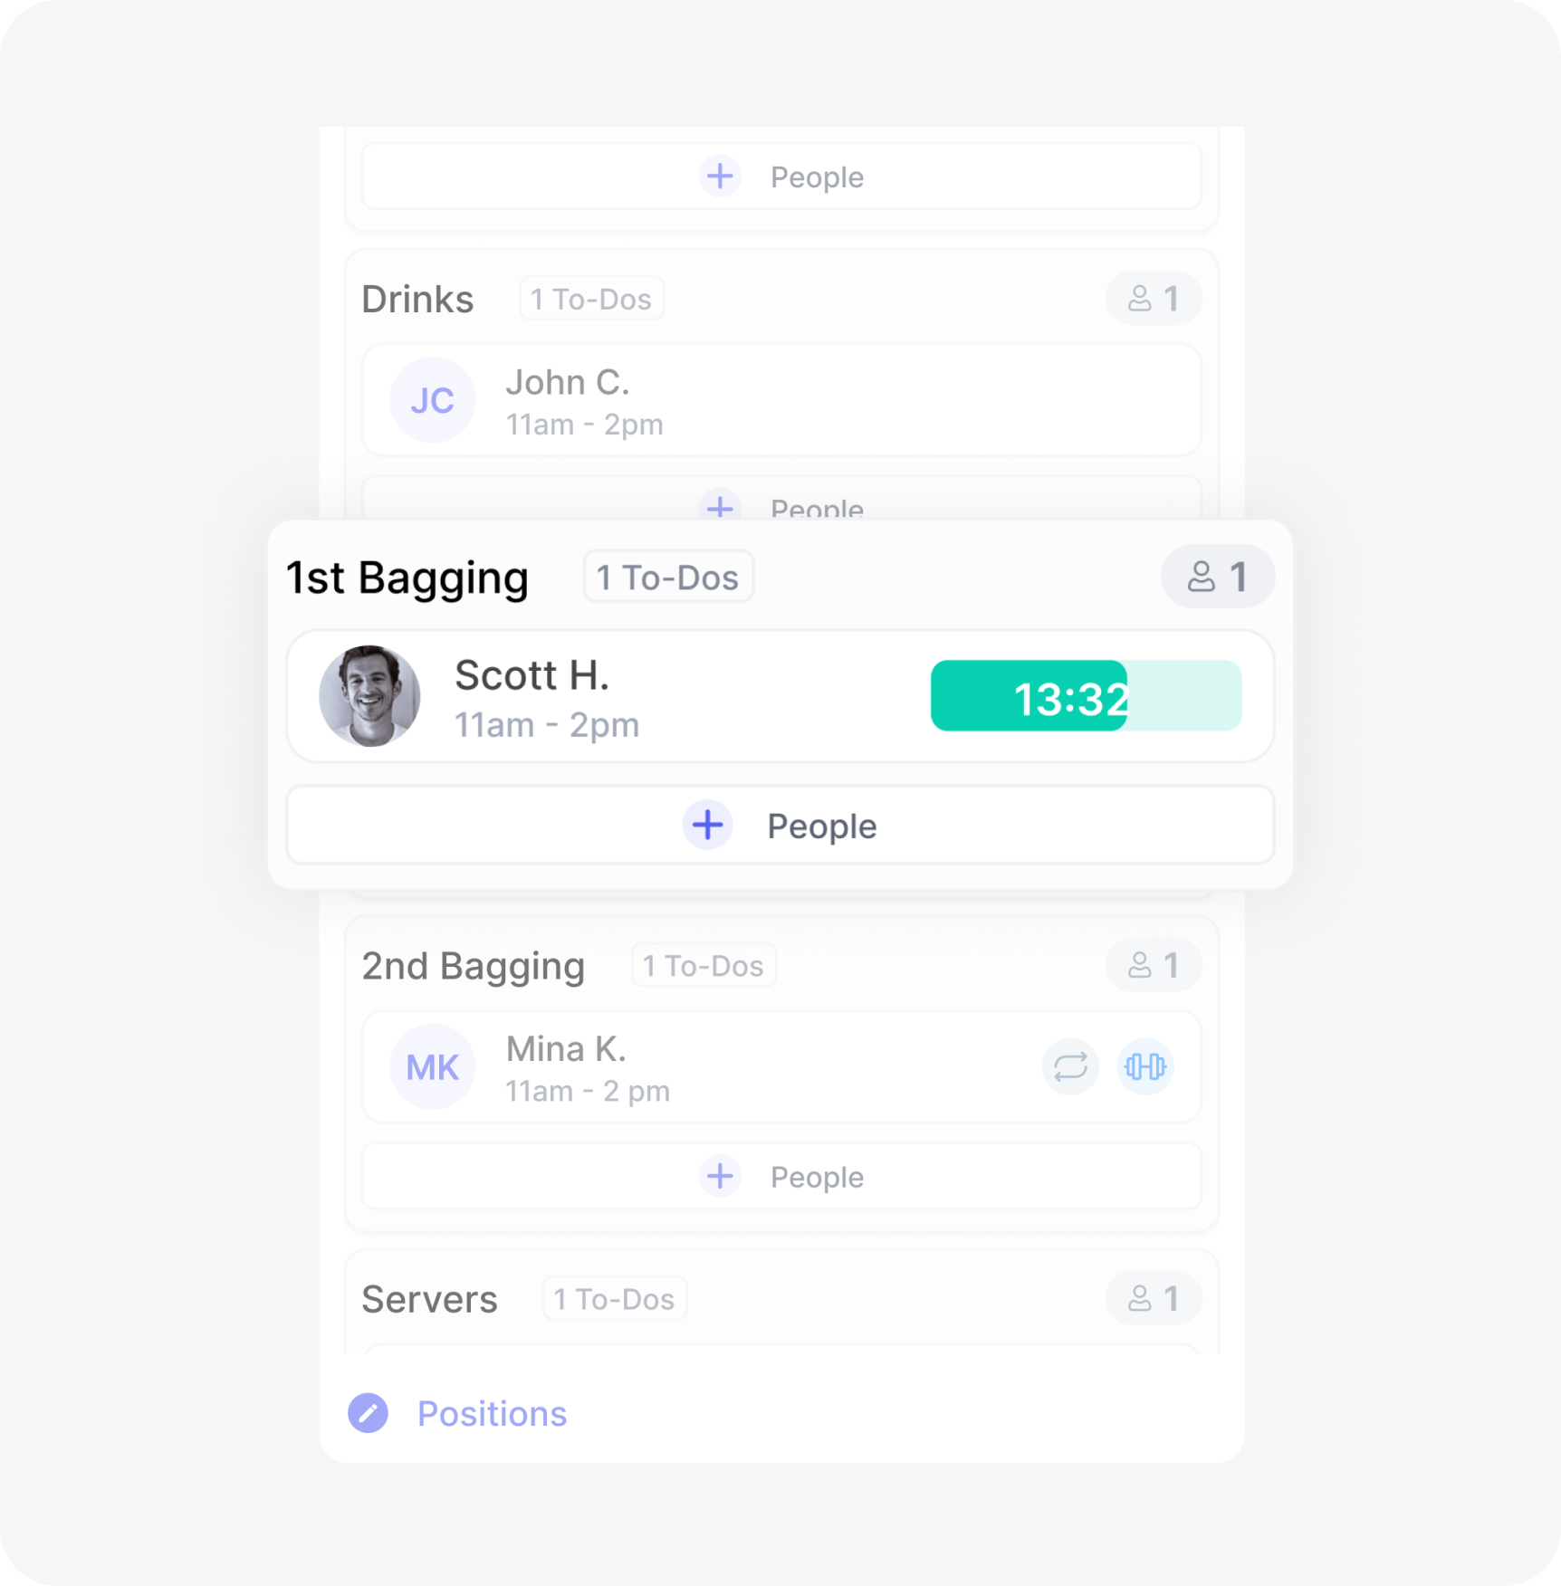Image resolution: width=1561 pixels, height=1586 pixels.
Task: Open the 1 To-Dos tag on 2nd Bagging
Action: pos(704,965)
